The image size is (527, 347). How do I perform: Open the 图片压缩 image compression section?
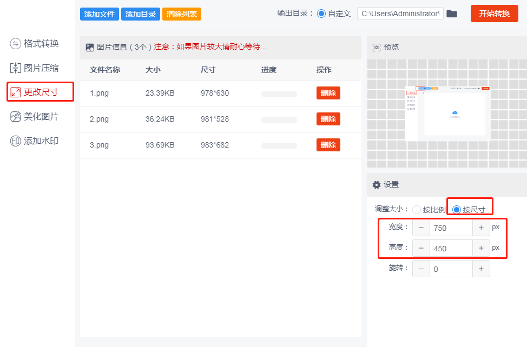point(34,68)
